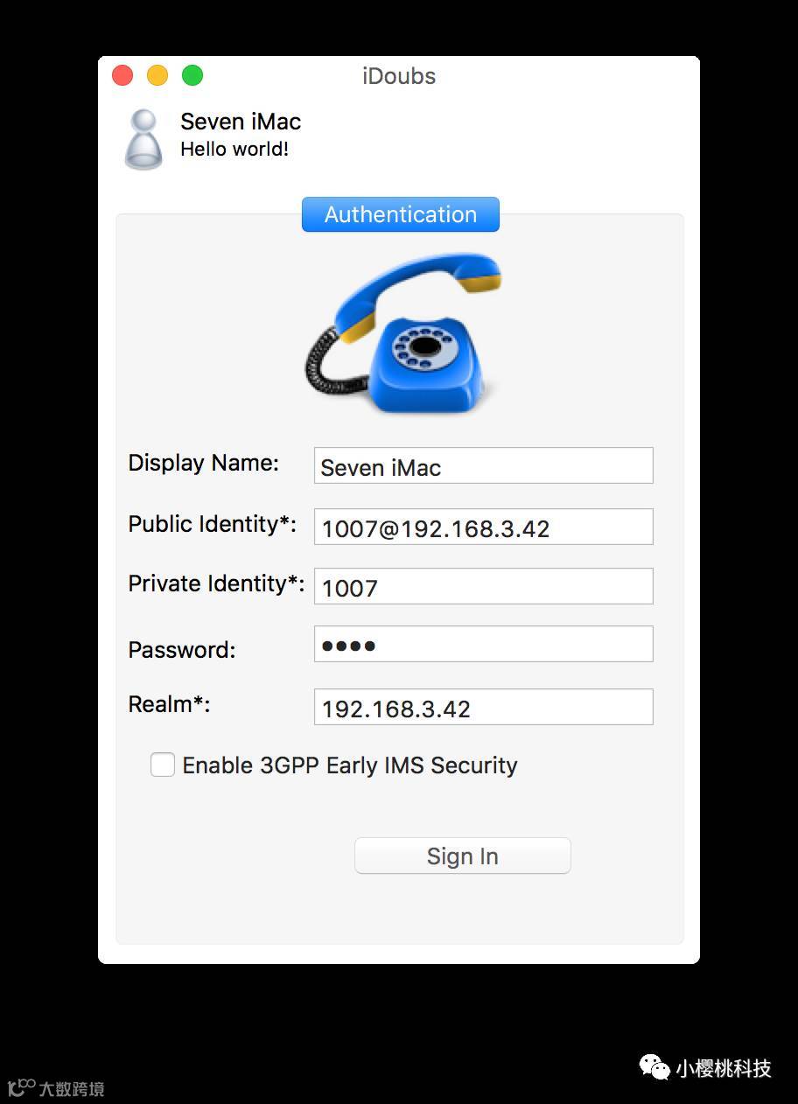
Task: Focus the Password field
Action: pyautogui.click(x=484, y=644)
